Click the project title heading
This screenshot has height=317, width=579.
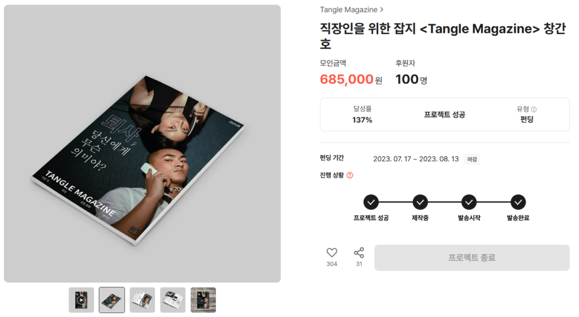pos(430,36)
